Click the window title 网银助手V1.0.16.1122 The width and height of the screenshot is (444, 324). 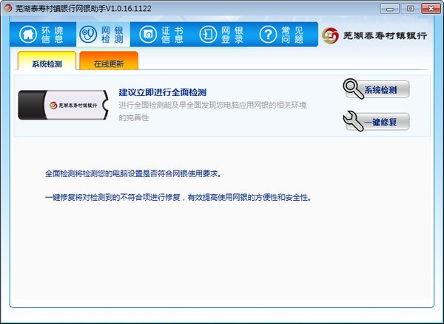pos(83,9)
